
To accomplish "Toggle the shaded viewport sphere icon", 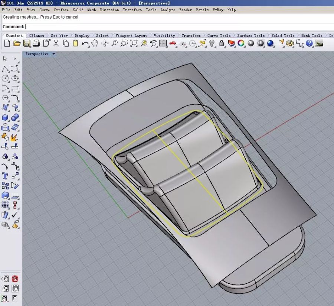I will click(x=251, y=43).
